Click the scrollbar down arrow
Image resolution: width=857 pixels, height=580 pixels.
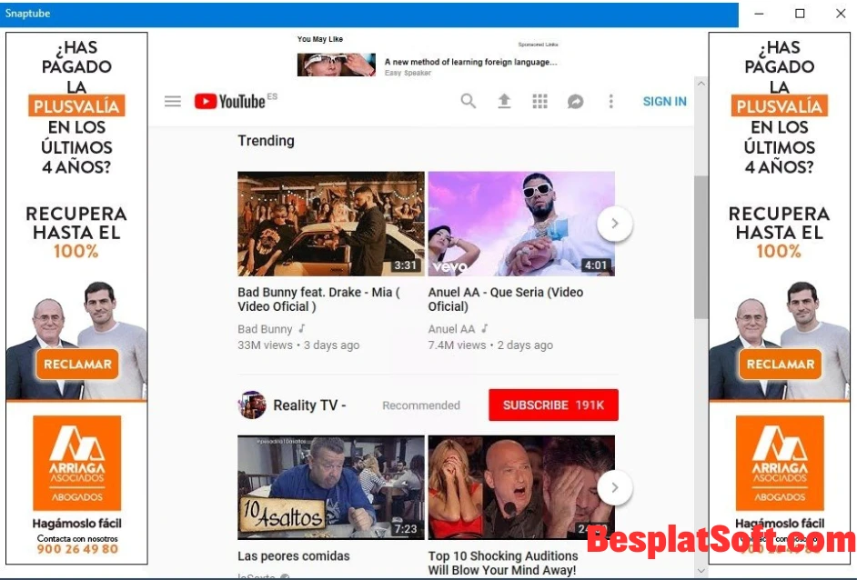point(700,571)
